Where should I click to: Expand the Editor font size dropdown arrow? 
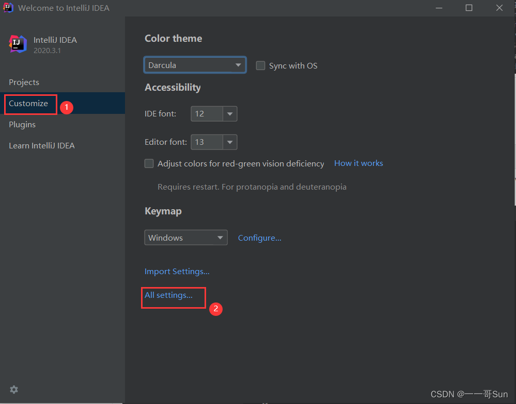pos(230,142)
